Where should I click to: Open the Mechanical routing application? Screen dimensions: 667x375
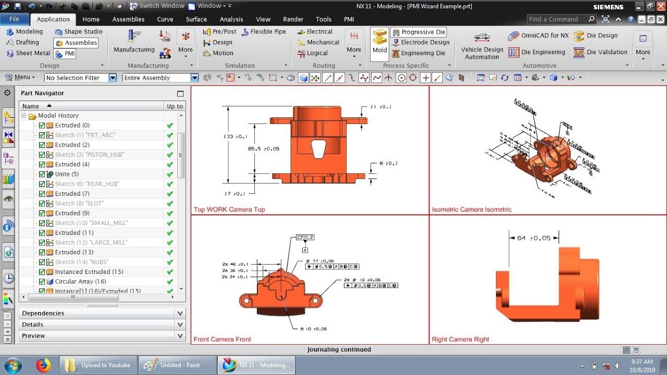coord(318,42)
